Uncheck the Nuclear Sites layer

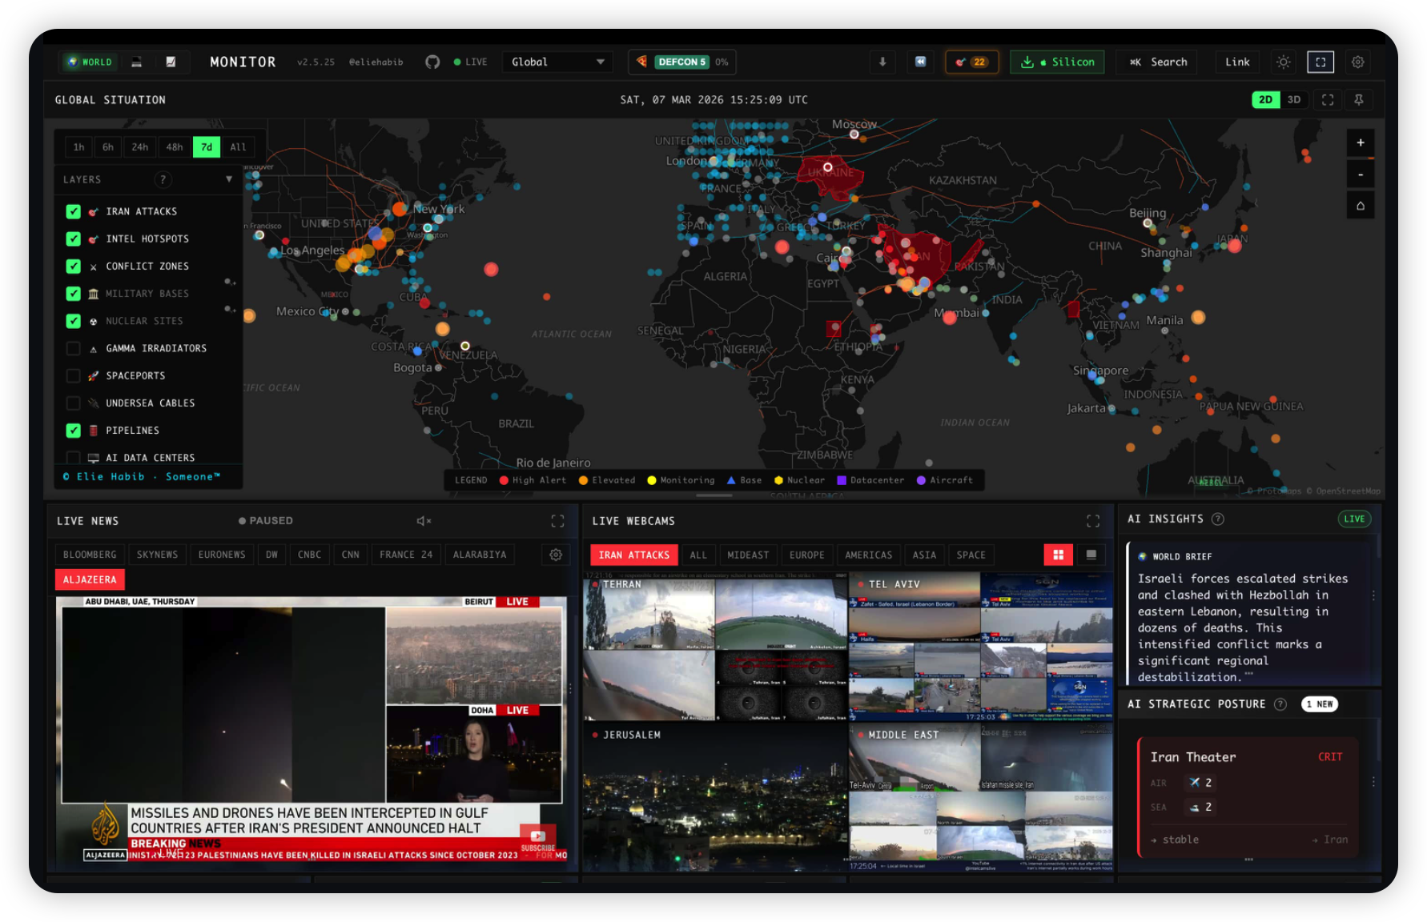click(74, 321)
